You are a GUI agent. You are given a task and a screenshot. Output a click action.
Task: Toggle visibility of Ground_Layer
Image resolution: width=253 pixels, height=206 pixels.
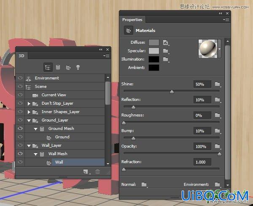click(20, 120)
